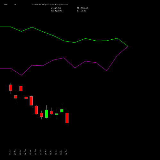This screenshot has height=160, width=160.
Task: Click the large red candlestick for 04 Dec
Action: point(67,118)
